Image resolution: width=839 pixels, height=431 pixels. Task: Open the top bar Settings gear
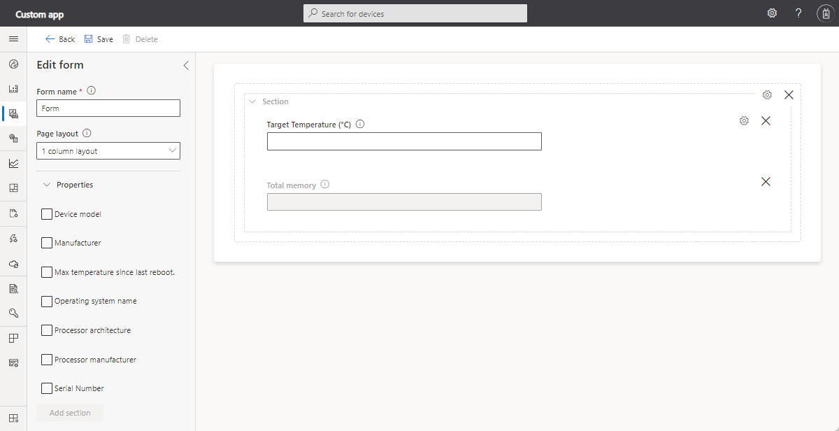point(772,13)
